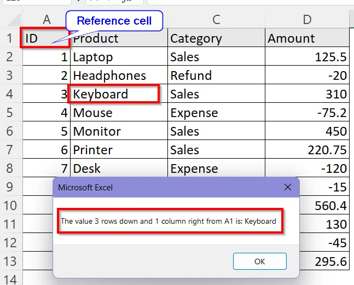The image size is (354, 285).
Task: Select column C header
Action: 216,20
